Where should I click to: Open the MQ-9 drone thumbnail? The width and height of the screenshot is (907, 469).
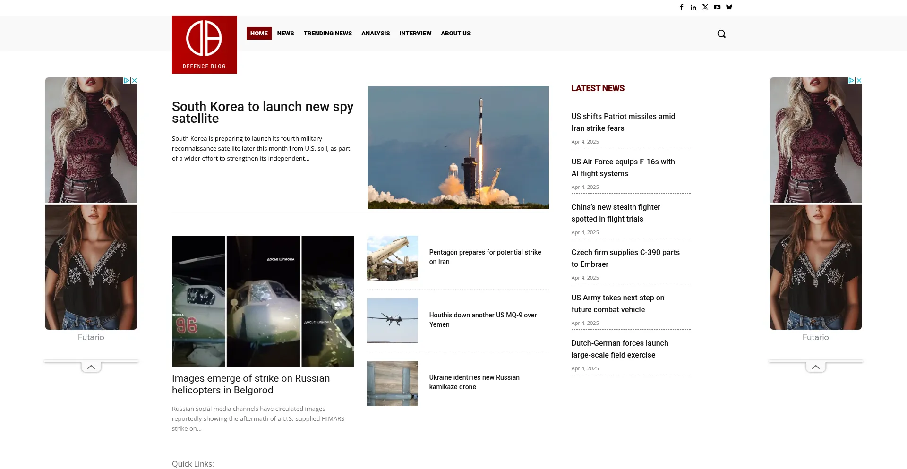[x=392, y=321]
